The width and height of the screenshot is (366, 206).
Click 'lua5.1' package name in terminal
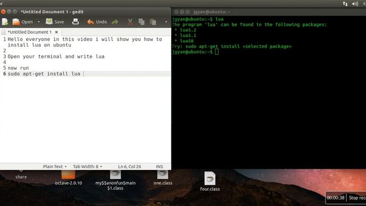[x=188, y=35]
